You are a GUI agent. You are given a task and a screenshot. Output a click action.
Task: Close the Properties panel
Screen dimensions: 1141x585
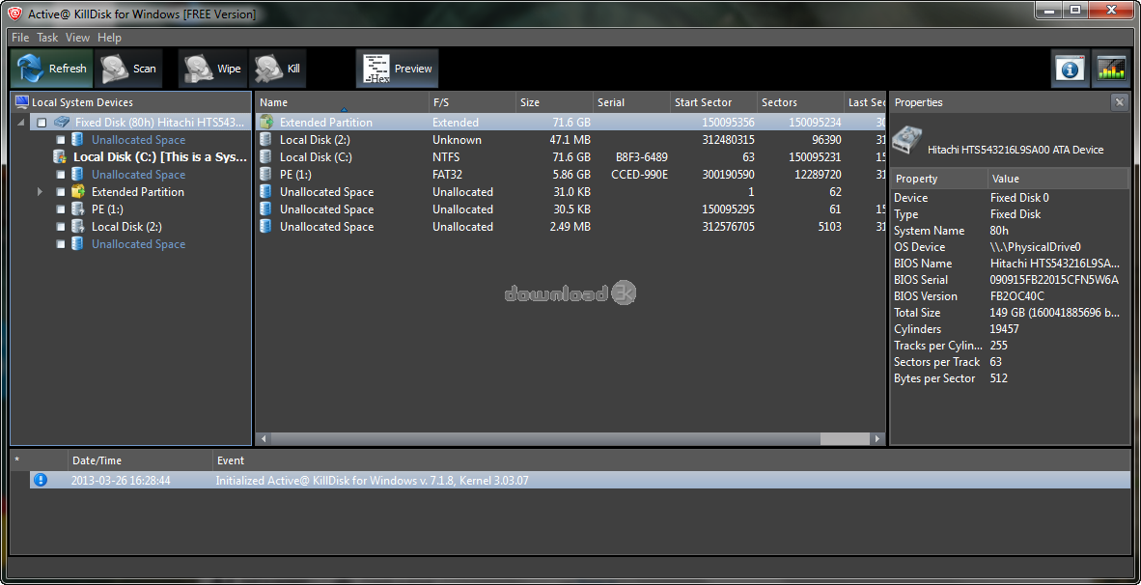(x=1119, y=102)
